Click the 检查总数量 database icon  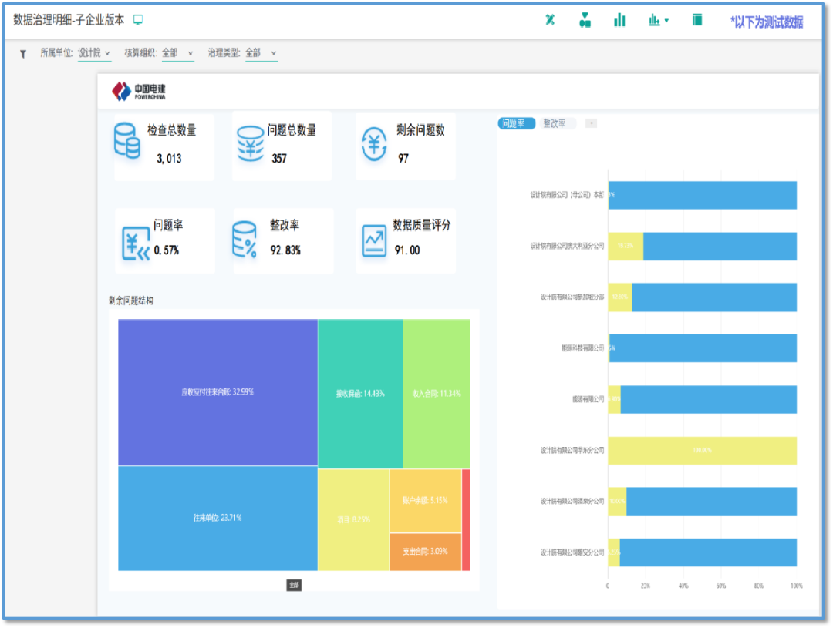[x=127, y=141]
